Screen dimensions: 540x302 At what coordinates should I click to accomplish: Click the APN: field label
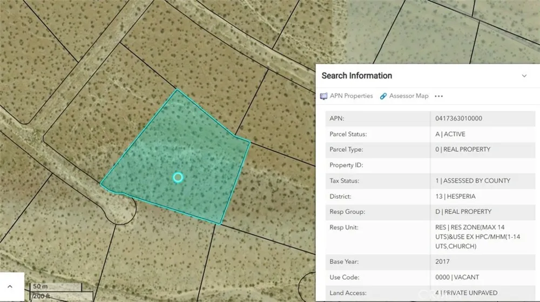coord(337,118)
